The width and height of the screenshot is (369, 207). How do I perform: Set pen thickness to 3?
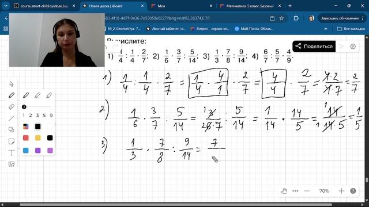click(x=37, y=115)
